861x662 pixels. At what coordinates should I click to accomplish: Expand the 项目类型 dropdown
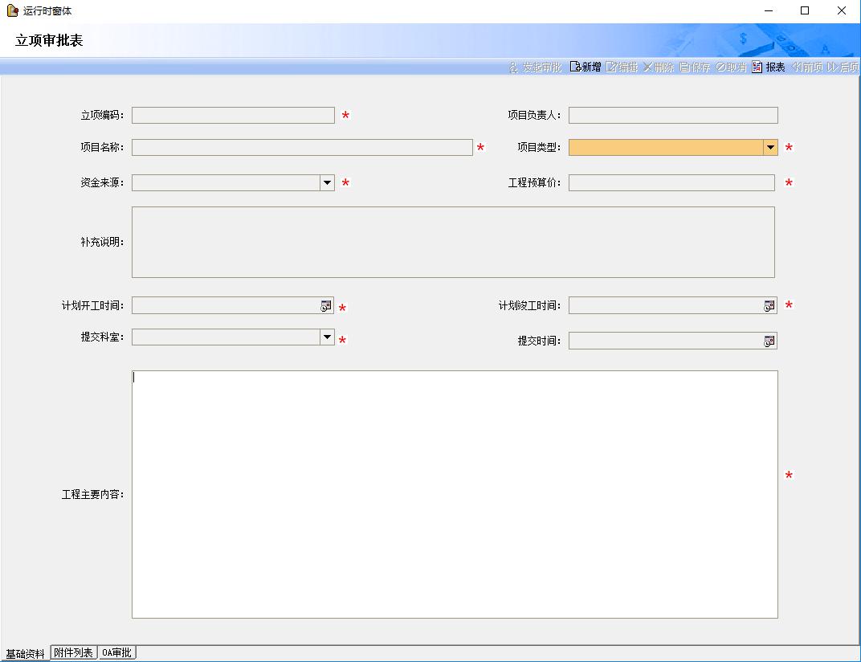(x=770, y=148)
